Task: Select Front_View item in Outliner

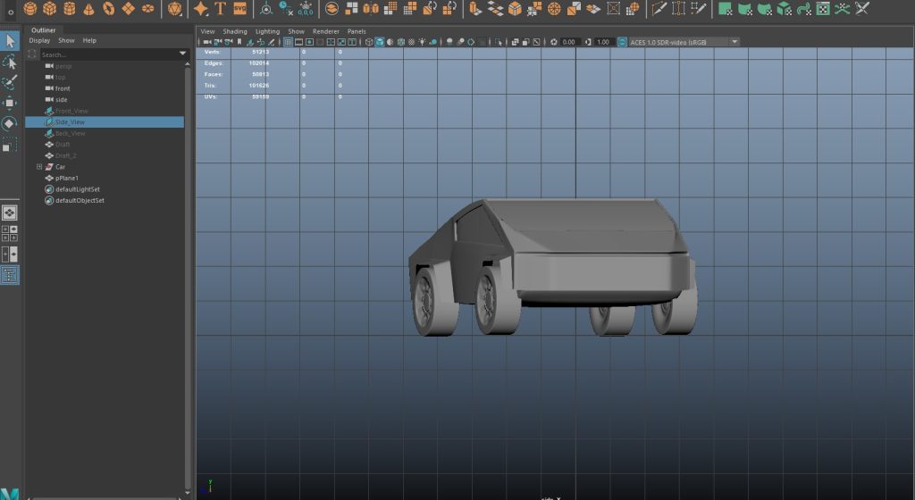Action: pyautogui.click(x=71, y=111)
